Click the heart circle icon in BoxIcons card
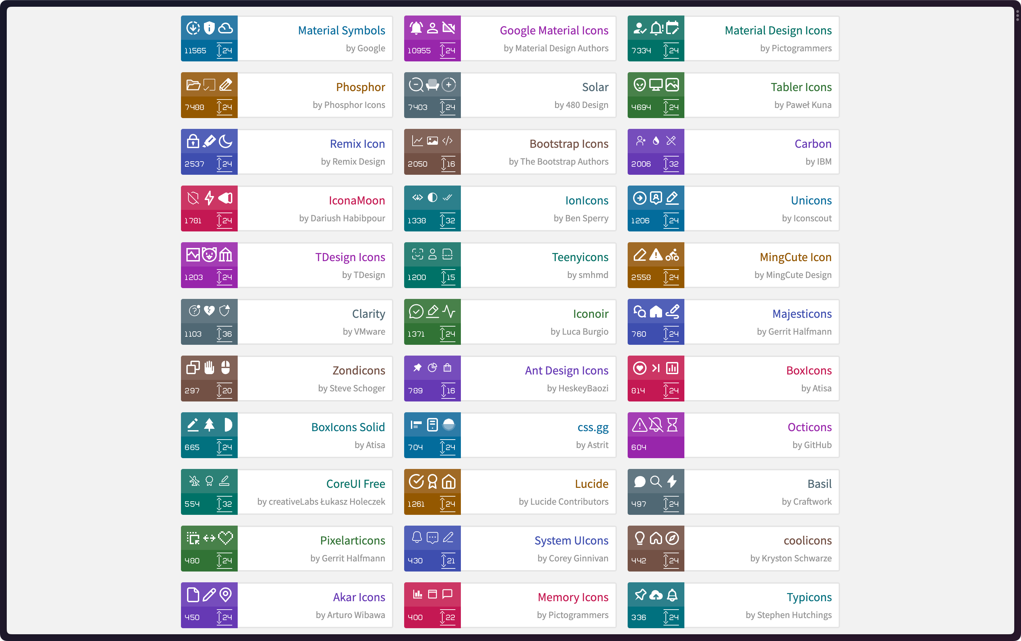This screenshot has width=1021, height=641. coord(639,368)
